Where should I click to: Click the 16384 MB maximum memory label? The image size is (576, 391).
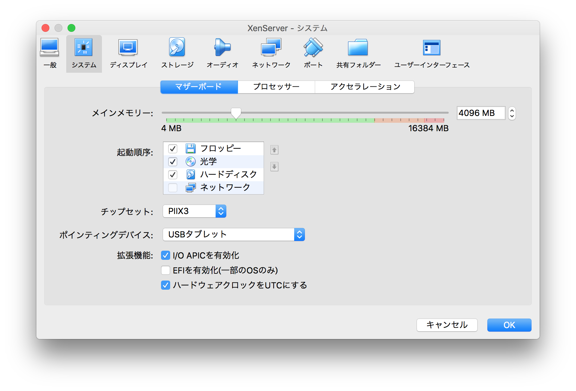pyautogui.click(x=428, y=128)
